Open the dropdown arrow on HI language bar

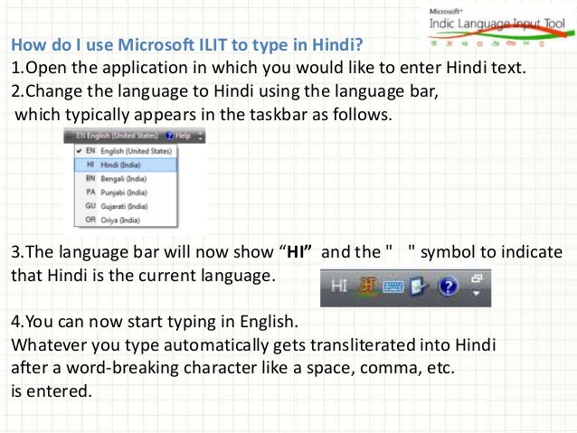(477, 293)
